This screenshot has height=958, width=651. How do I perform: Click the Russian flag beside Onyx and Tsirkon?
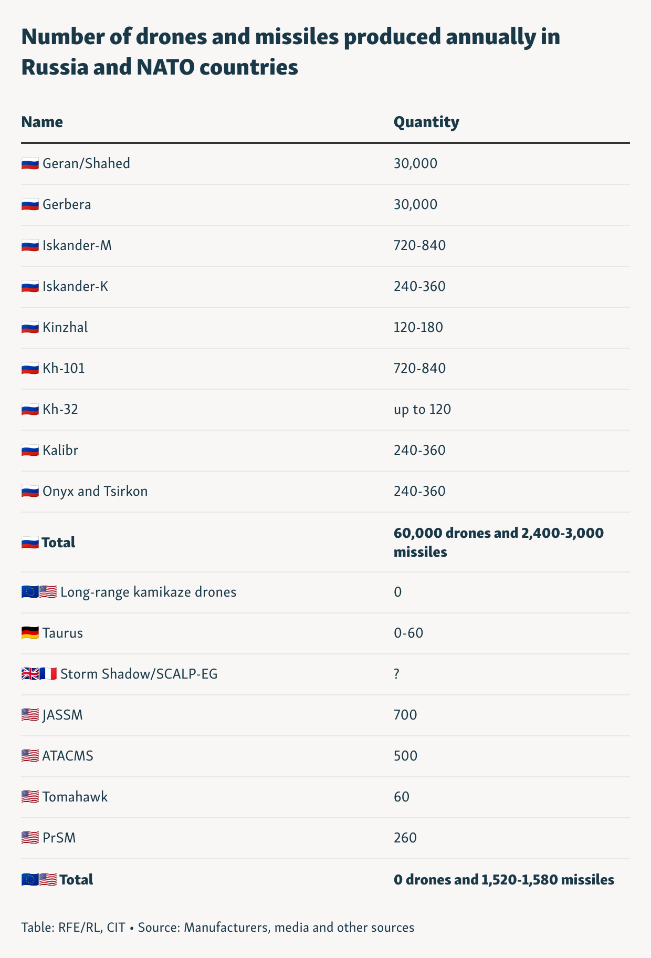coord(30,492)
